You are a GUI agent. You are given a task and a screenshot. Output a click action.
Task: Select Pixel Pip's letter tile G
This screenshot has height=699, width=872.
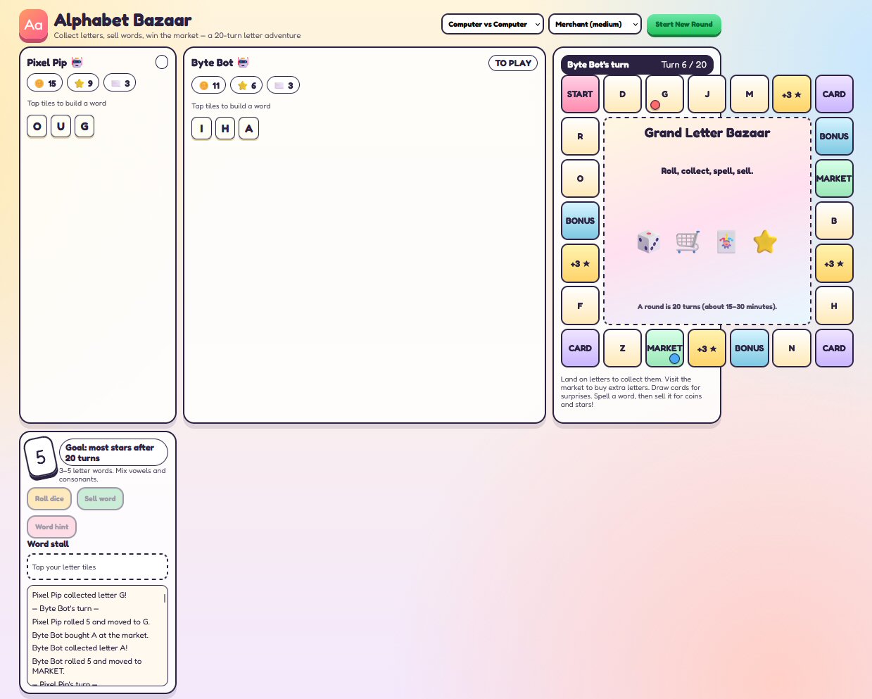tap(84, 126)
